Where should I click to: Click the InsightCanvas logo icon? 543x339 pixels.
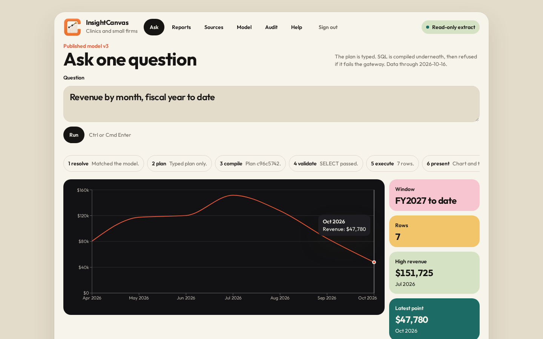pyautogui.click(x=72, y=27)
